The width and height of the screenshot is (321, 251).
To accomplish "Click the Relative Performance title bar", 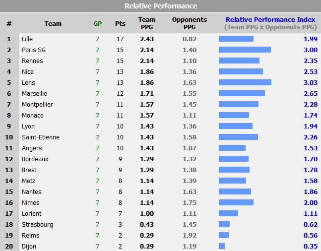I will [160, 6].
